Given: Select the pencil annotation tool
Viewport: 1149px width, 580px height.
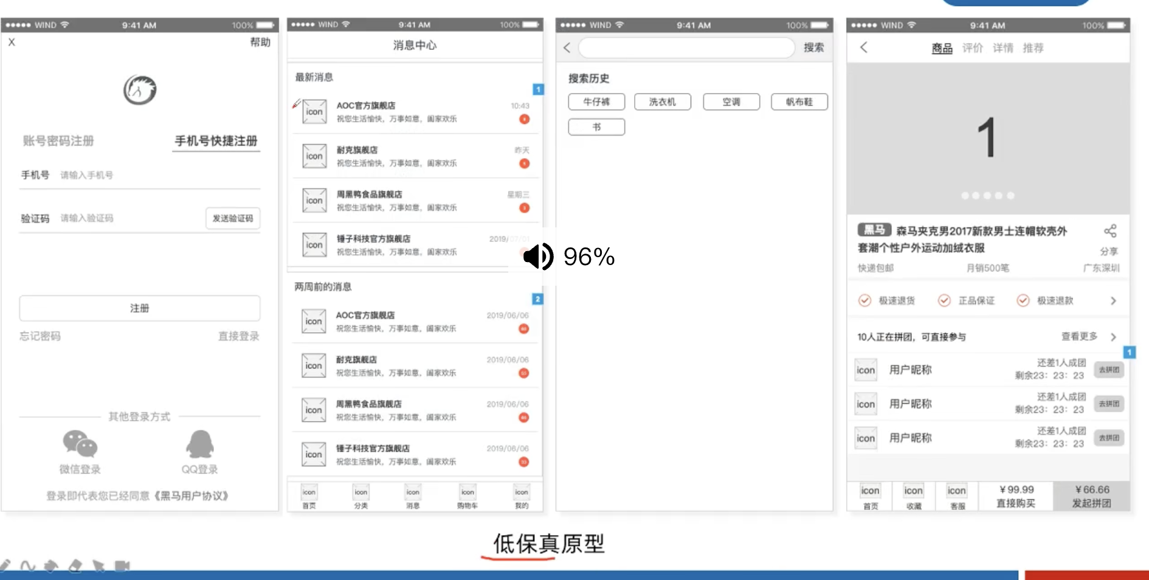Looking at the screenshot, I should click(x=5, y=565).
